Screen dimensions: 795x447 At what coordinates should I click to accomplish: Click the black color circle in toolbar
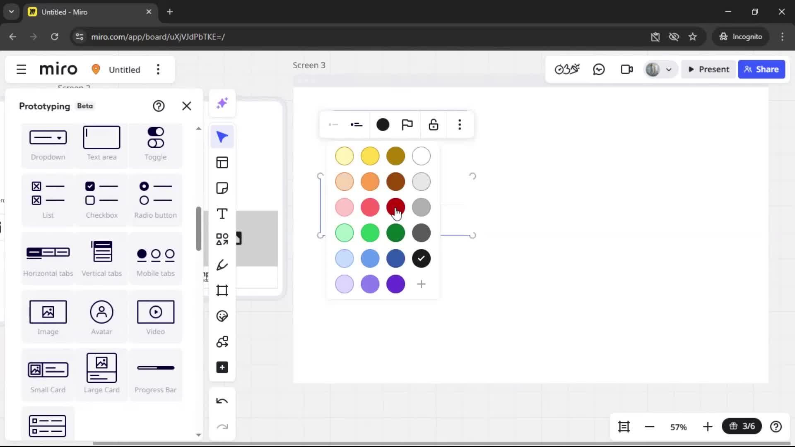tap(383, 125)
